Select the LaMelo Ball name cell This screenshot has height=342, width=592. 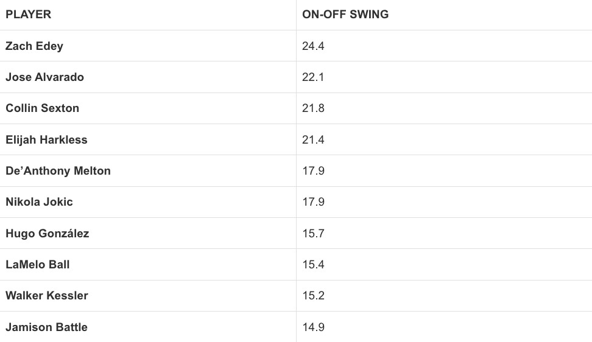[38, 265]
